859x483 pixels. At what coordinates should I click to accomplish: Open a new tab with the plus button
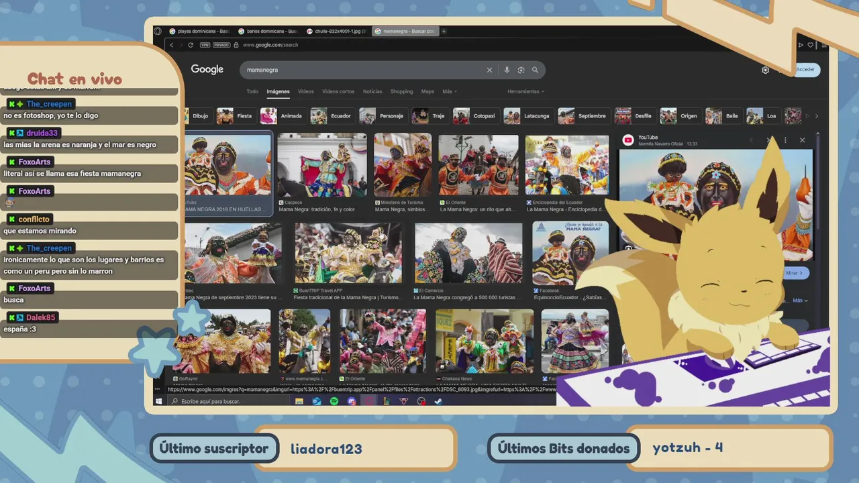[444, 31]
